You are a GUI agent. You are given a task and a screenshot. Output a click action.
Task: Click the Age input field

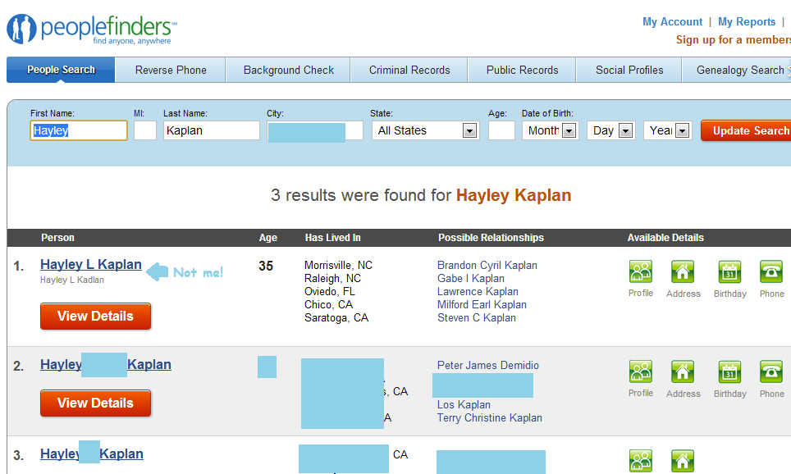coord(501,130)
